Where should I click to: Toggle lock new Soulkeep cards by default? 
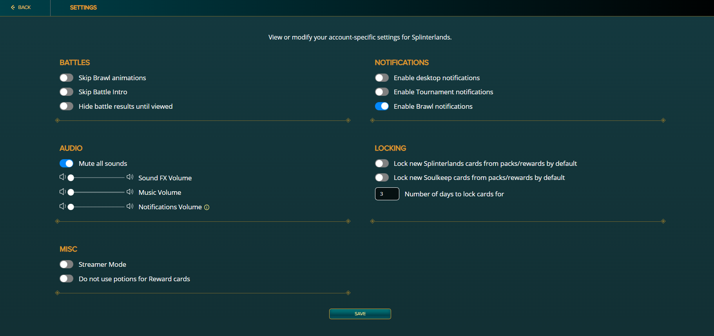point(382,178)
